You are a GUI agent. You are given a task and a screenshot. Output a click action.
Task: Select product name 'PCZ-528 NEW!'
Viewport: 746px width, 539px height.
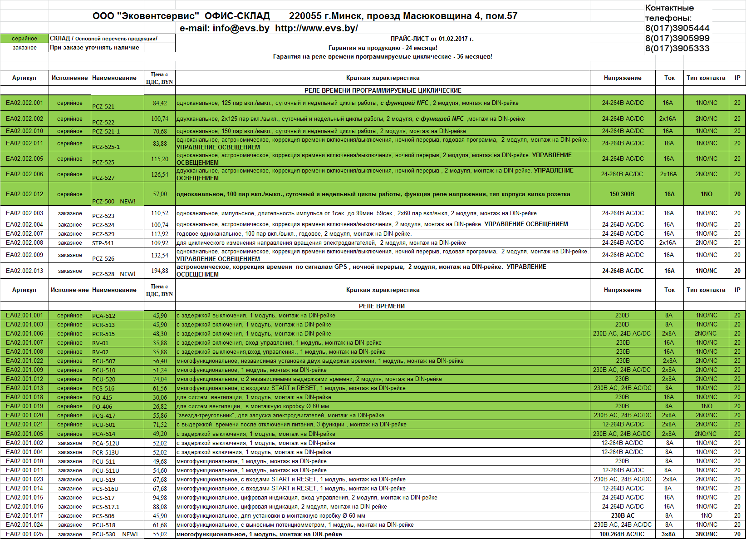coord(114,274)
